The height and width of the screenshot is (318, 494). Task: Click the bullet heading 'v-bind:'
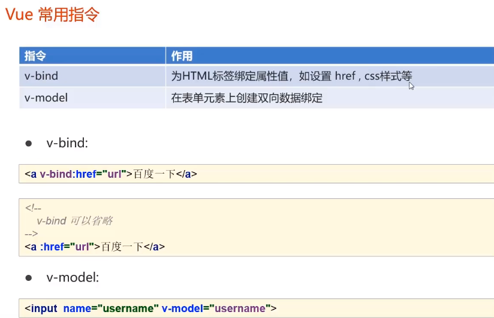click(67, 143)
